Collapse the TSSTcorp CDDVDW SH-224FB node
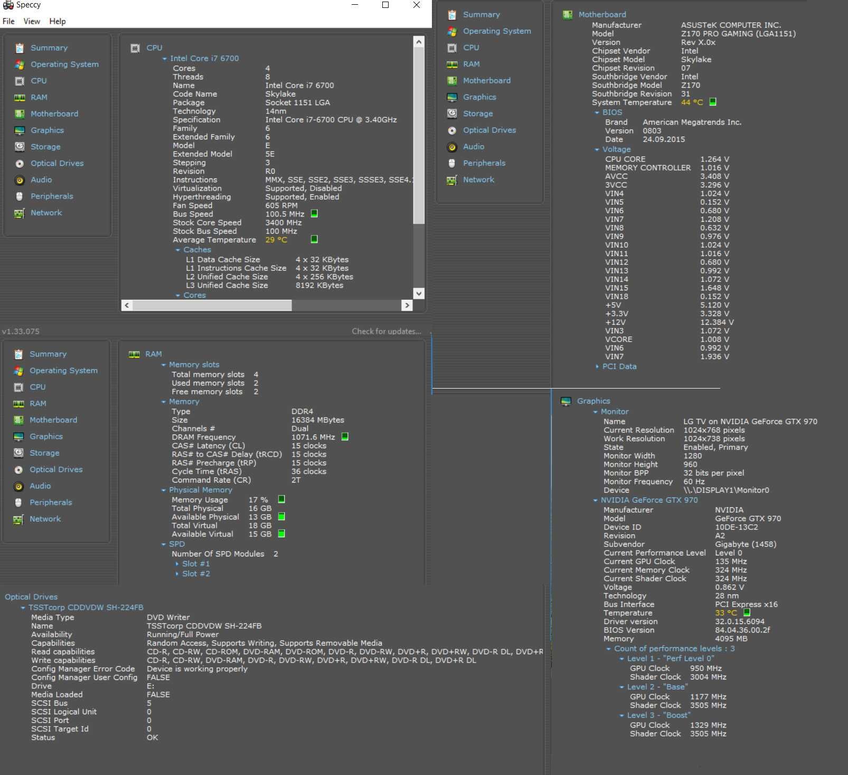Image resolution: width=848 pixels, height=775 pixels. (x=23, y=608)
